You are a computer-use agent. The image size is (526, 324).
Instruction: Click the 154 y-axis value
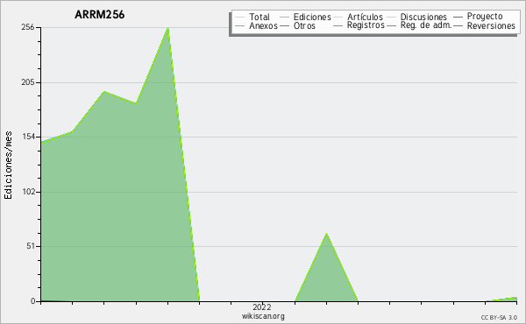[28, 137]
